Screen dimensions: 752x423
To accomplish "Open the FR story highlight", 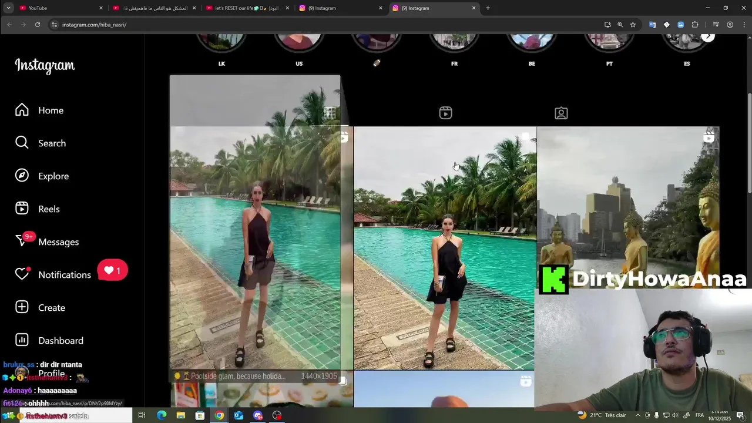I will tap(454, 49).
